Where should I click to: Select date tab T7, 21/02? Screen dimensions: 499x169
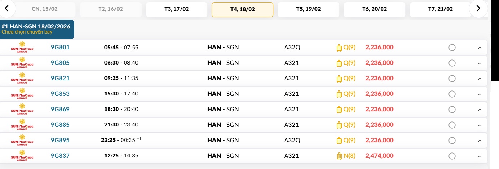click(441, 9)
